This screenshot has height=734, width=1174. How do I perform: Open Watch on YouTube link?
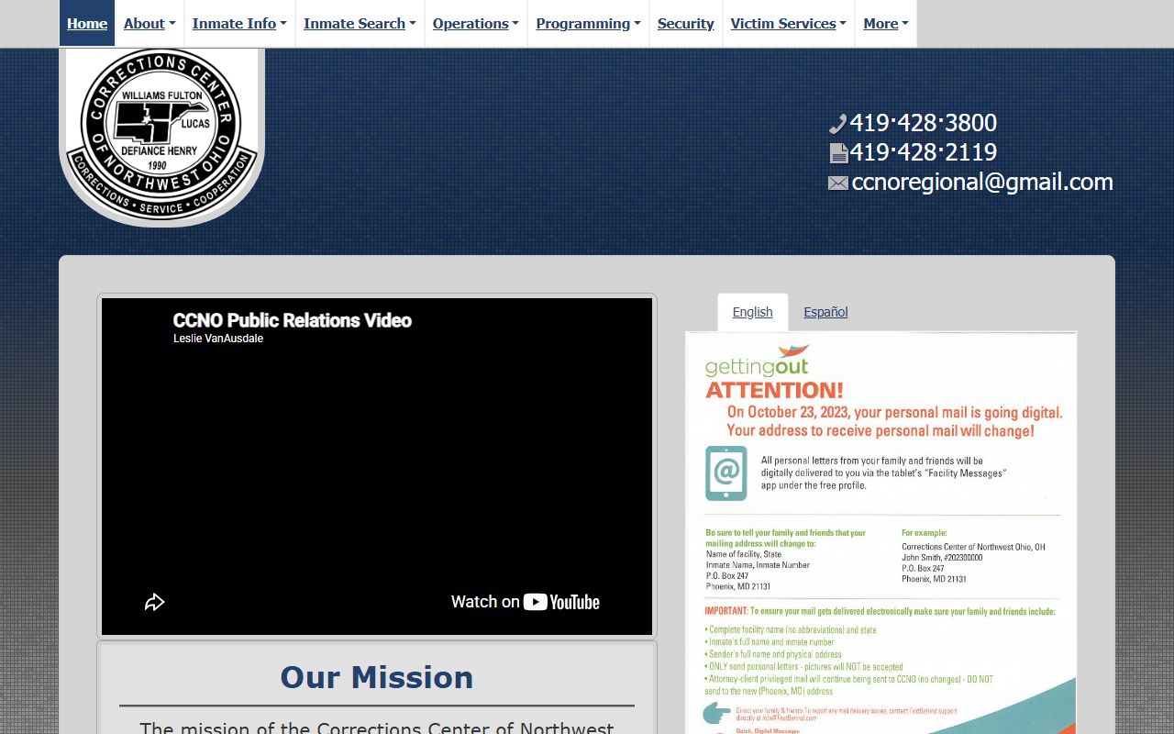pyautogui.click(x=526, y=602)
